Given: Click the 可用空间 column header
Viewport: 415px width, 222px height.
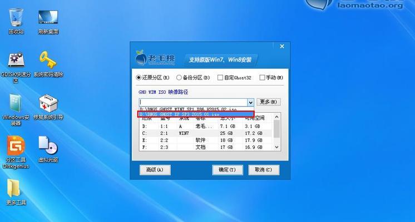Looking at the screenshot, I should [x=254, y=118].
